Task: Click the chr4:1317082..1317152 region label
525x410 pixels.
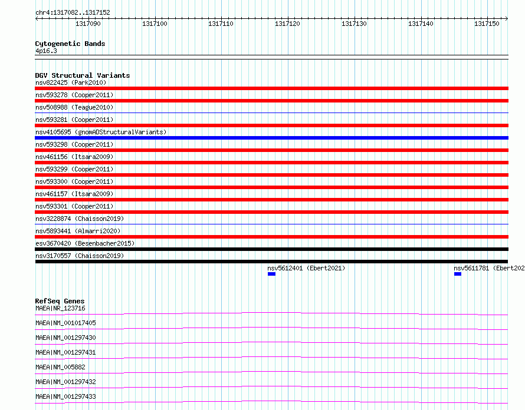Action: (x=73, y=13)
